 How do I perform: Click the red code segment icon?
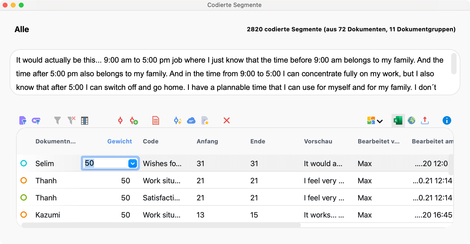point(120,121)
